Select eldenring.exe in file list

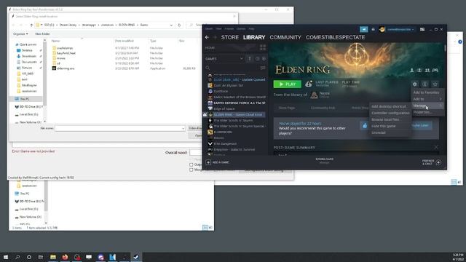click(x=66, y=68)
